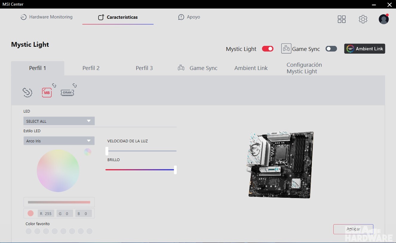The width and height of the screenshot is (396, 243).
Task: Open settings gear icon
Action: tap(363, 19)
